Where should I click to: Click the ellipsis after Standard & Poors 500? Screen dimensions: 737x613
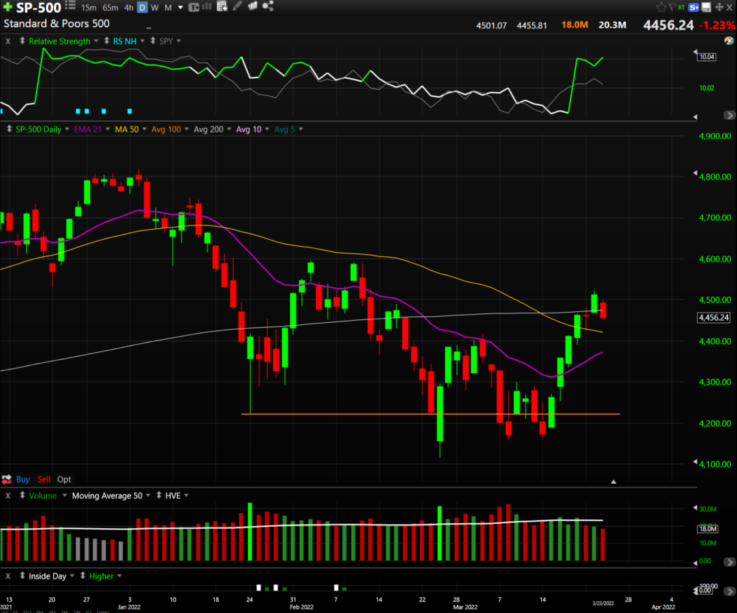coord(148,27)
